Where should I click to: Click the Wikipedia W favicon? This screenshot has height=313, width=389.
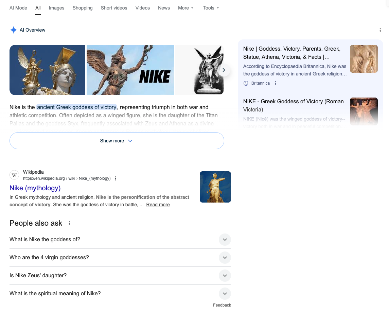[x=14, y=175]
